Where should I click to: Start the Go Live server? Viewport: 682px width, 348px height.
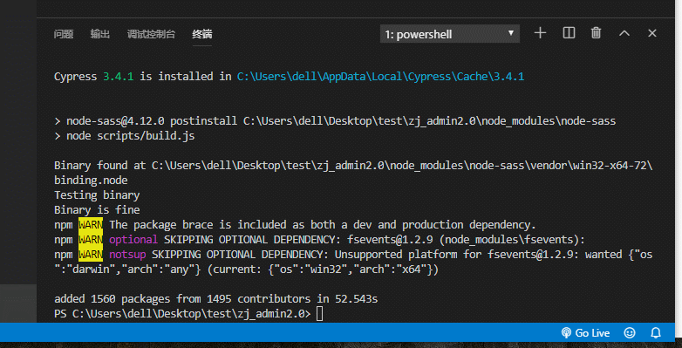585,333
